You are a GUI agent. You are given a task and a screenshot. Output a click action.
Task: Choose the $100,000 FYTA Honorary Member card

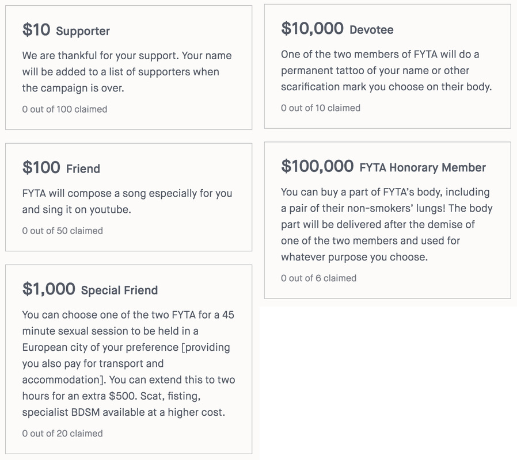pyautogui.click(x=387, y=220)
